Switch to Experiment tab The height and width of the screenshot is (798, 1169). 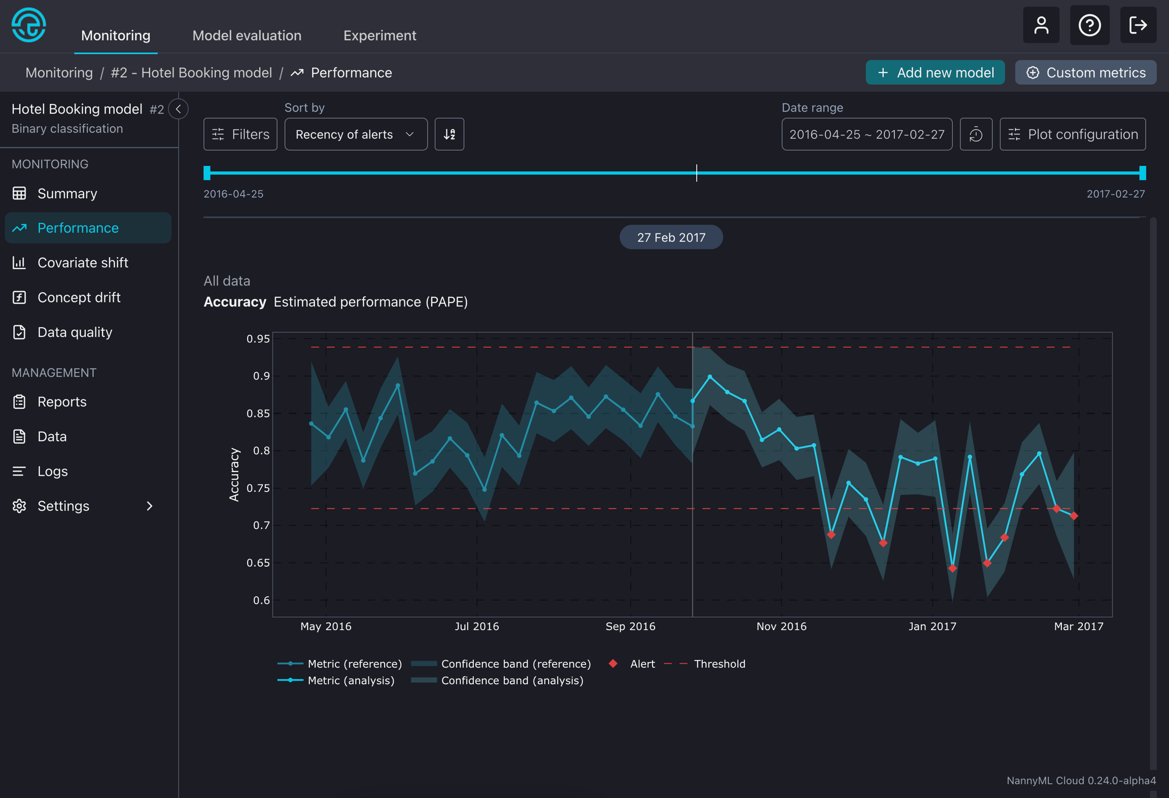coord(380,36)
